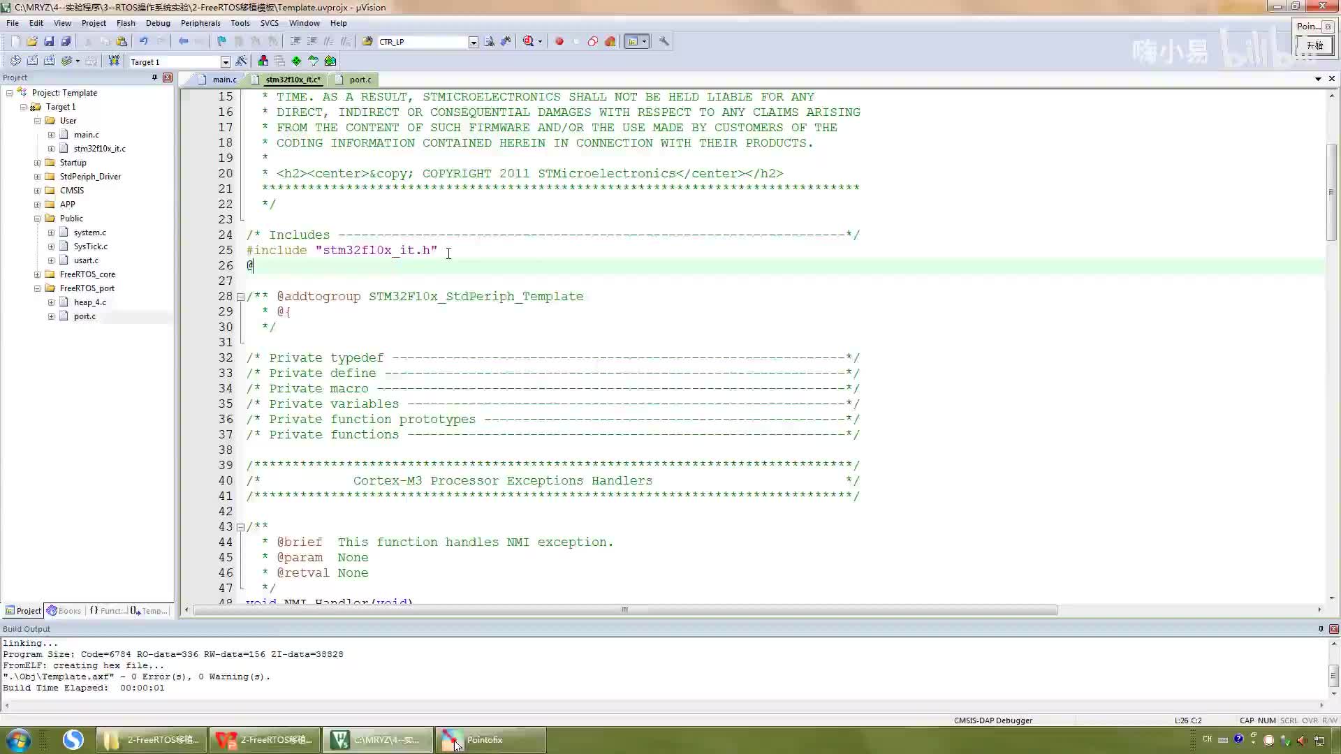Select Target dropdown box
The width and height of the screenshot is (1341, 754).
[x=177, y=61]
